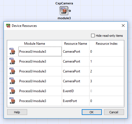Click the output port dot on CxpCamera
The image size is (132, 124).
(x=70, y=11)
